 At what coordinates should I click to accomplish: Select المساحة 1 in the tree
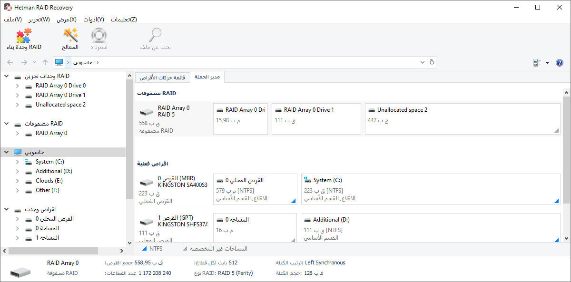click(x=47, y=238)
